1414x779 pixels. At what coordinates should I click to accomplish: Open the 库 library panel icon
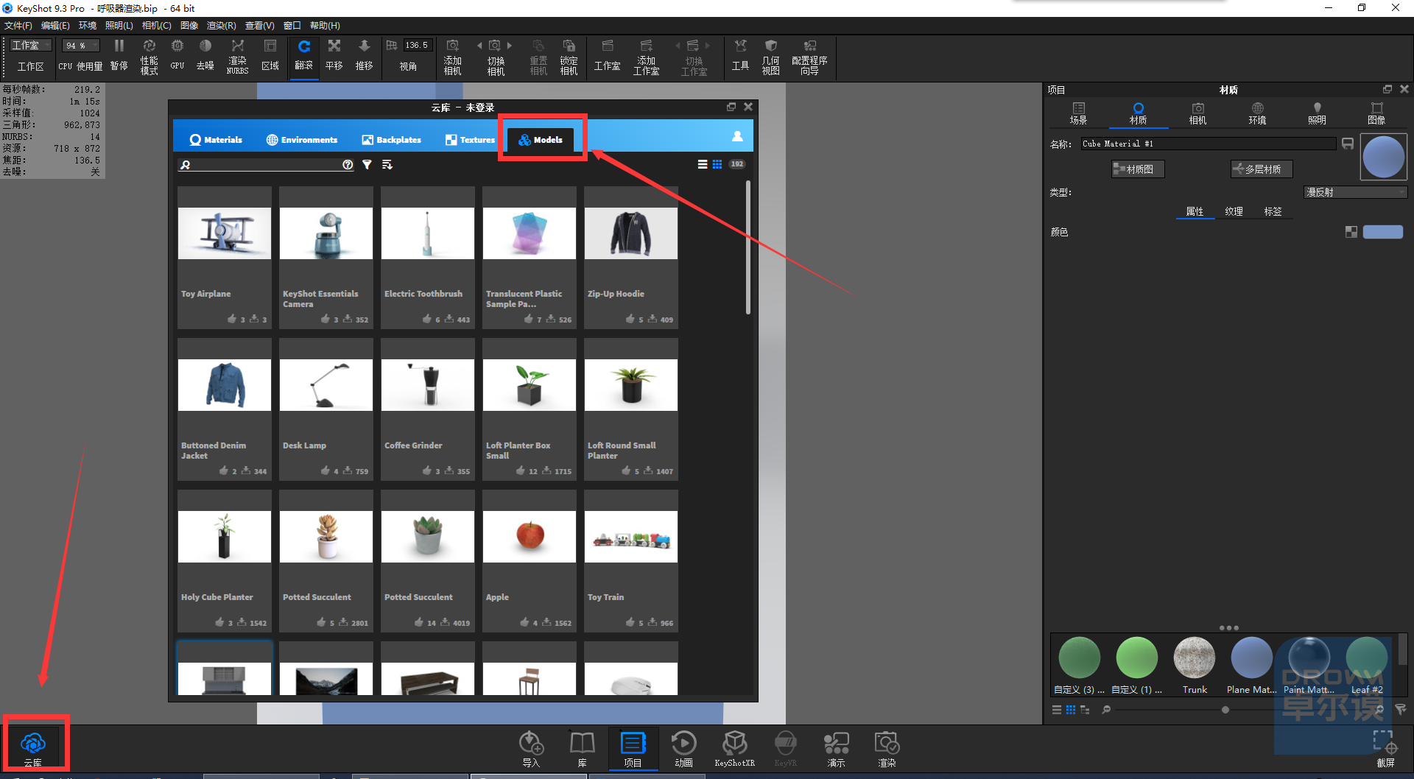click(x=582, y=749)
